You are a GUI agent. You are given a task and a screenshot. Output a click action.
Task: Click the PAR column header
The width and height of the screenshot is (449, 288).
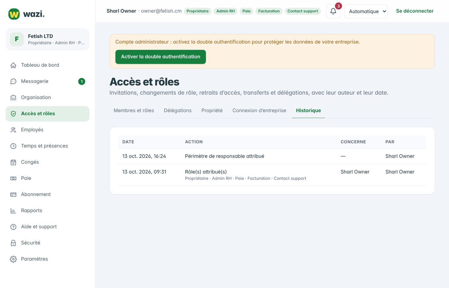[x=390, y=142]
